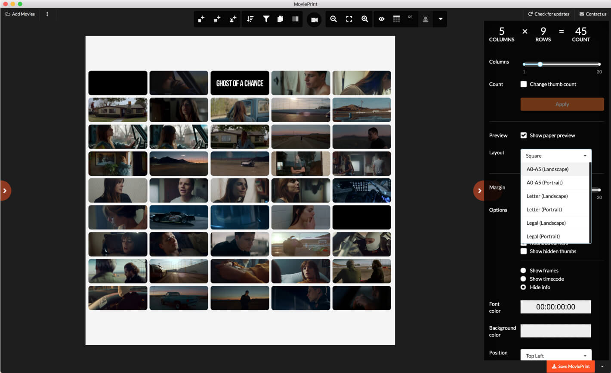Click the Layout dropdown showing Square
Image resolution: width=611 pixels, height=373 pixels.
click(556, 156)
